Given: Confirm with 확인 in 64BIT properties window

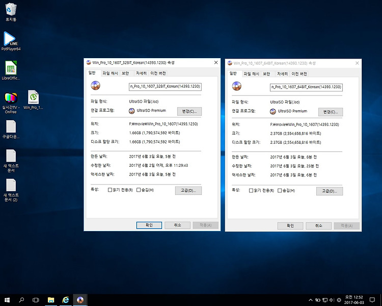Looking at the screenshot, I should click(290, 226).
